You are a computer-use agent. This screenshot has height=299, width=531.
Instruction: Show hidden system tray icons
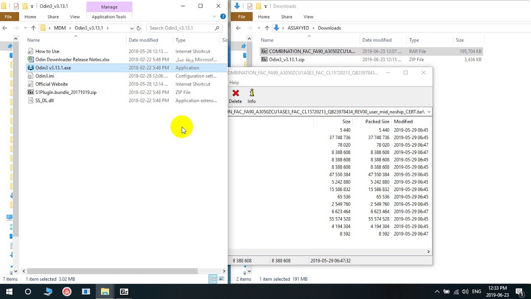pos(437,292)
